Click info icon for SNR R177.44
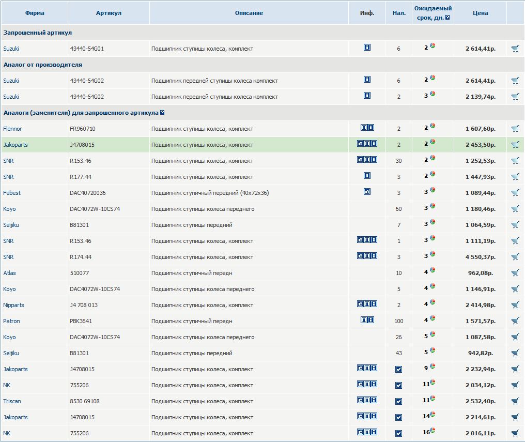 [367, 176]
